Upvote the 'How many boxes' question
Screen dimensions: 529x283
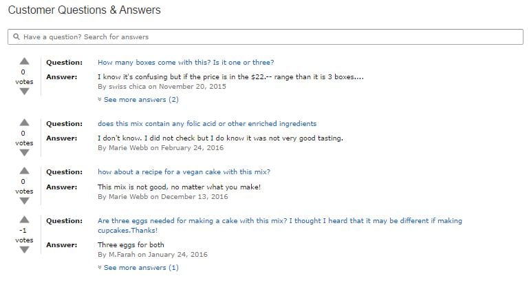pyautogui.click(x=24, y=61)
